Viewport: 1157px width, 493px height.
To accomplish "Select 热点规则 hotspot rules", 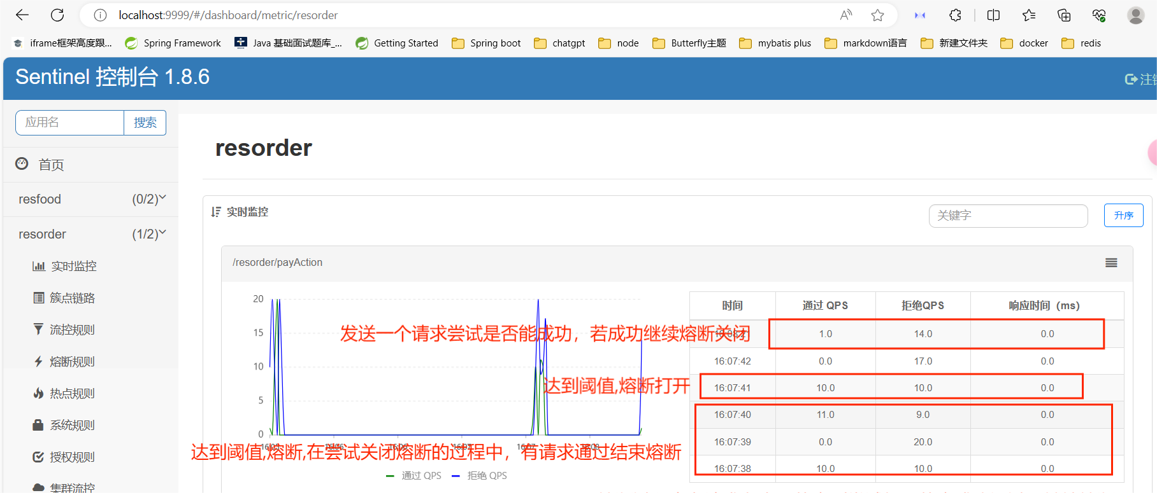I will click(x=72, y=394).
